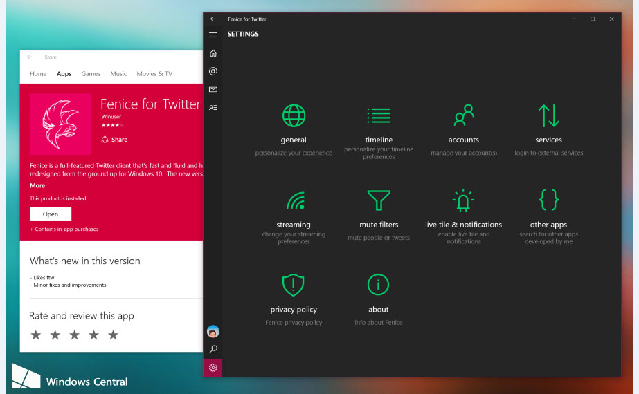Open services up-down arrows icon

[548, 115]
